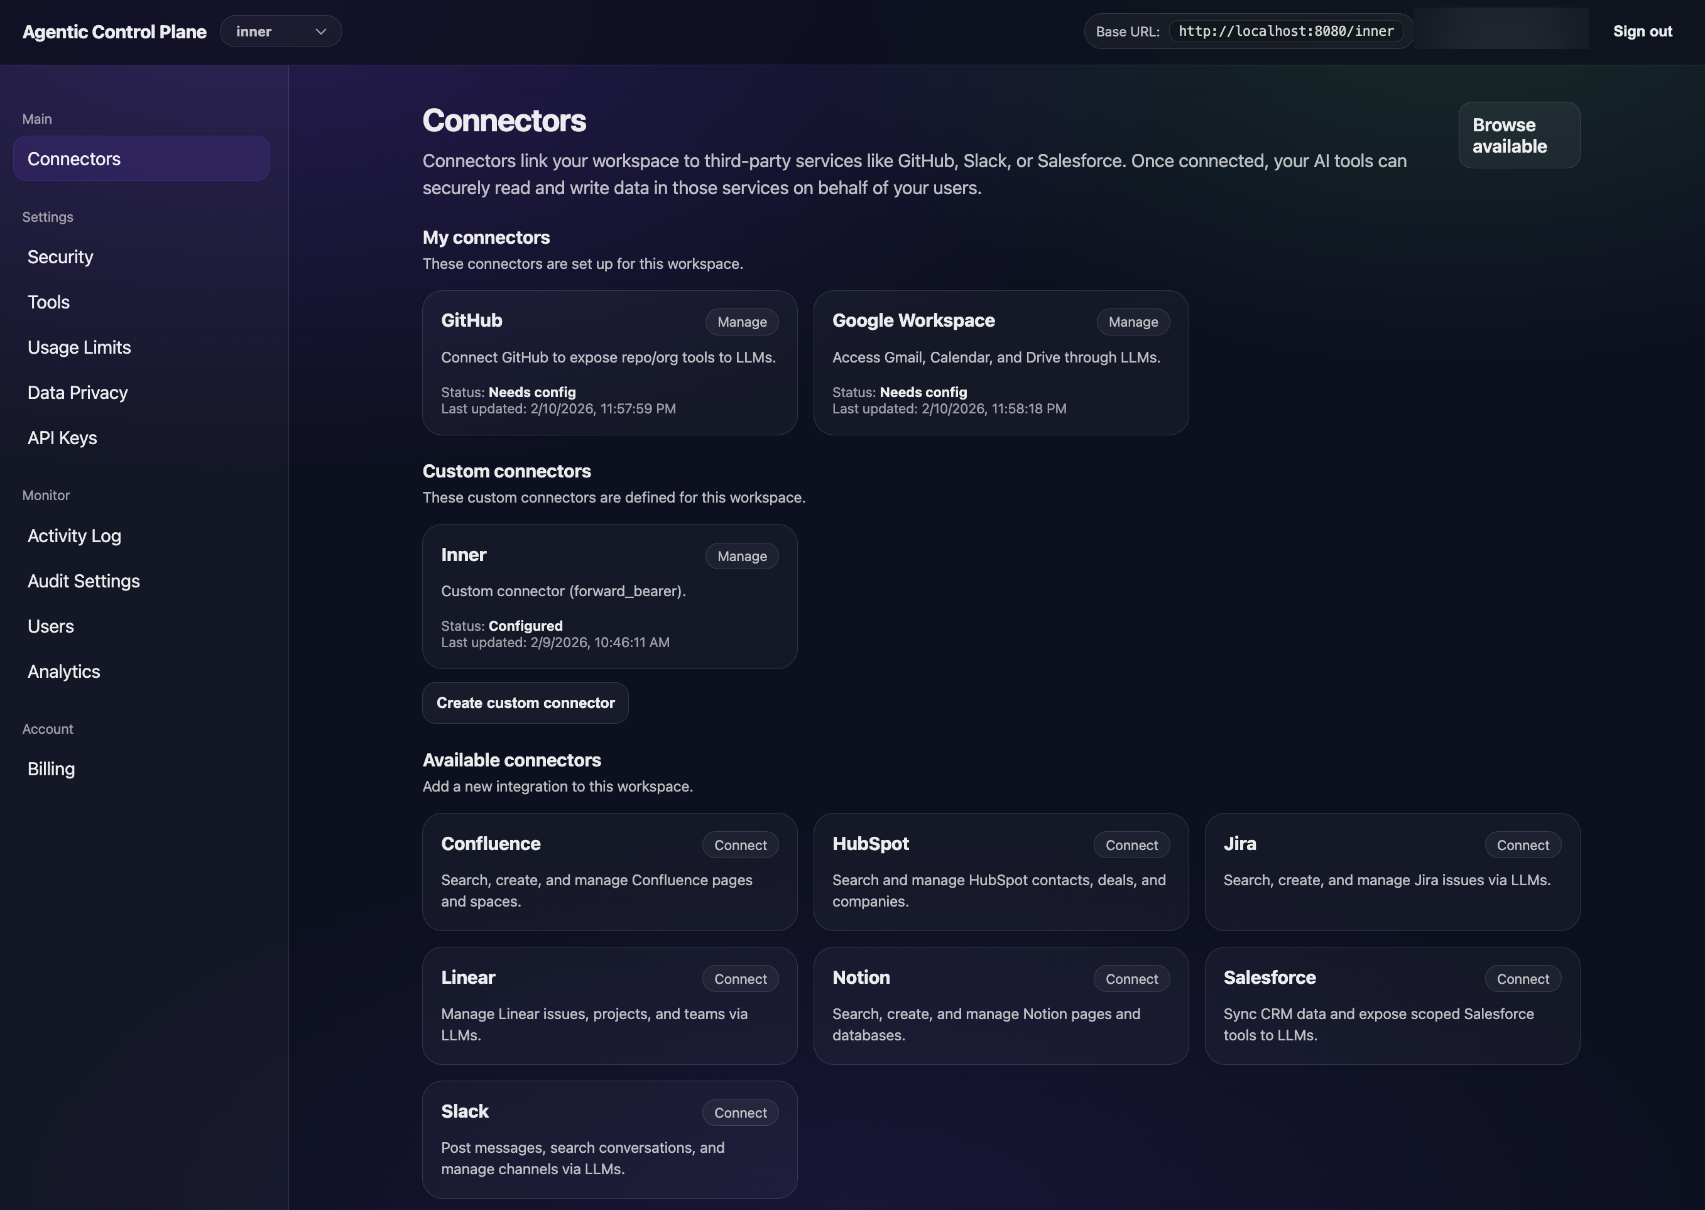Open the API Keys section

click(62, 437)
